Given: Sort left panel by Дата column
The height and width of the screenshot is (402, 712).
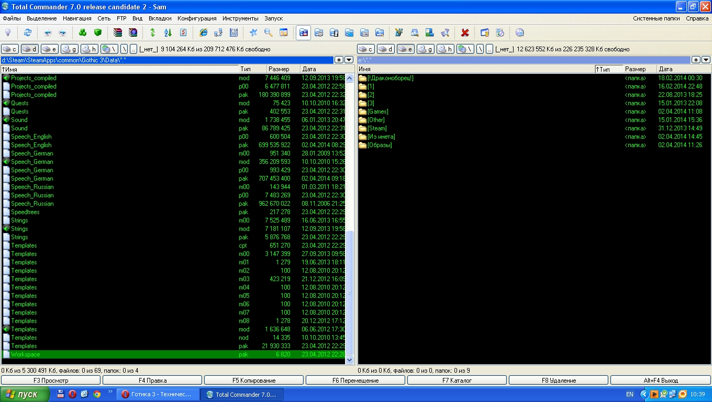Looking at the screenshot, I should 327,69.
